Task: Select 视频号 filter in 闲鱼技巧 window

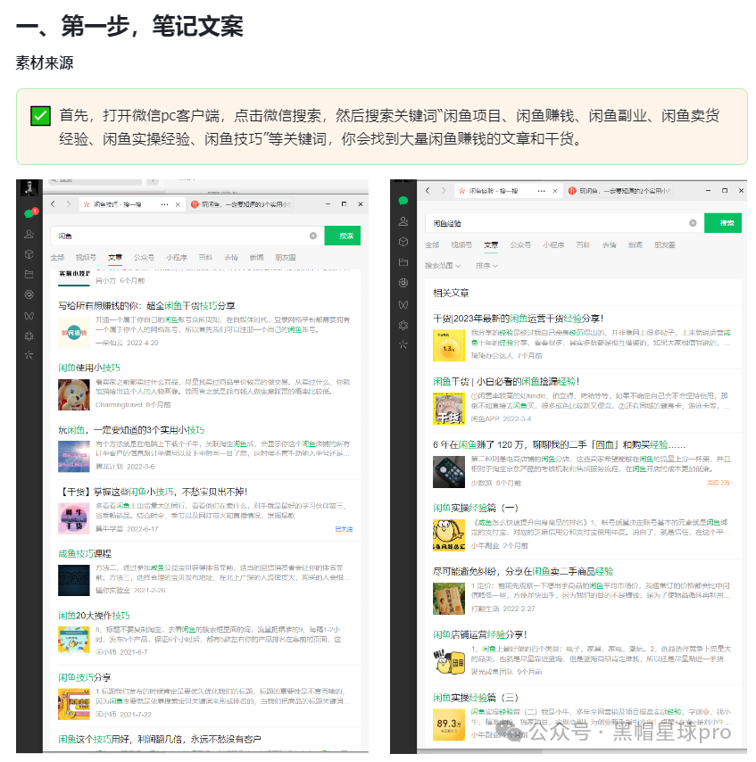Action: pos(86,258)
